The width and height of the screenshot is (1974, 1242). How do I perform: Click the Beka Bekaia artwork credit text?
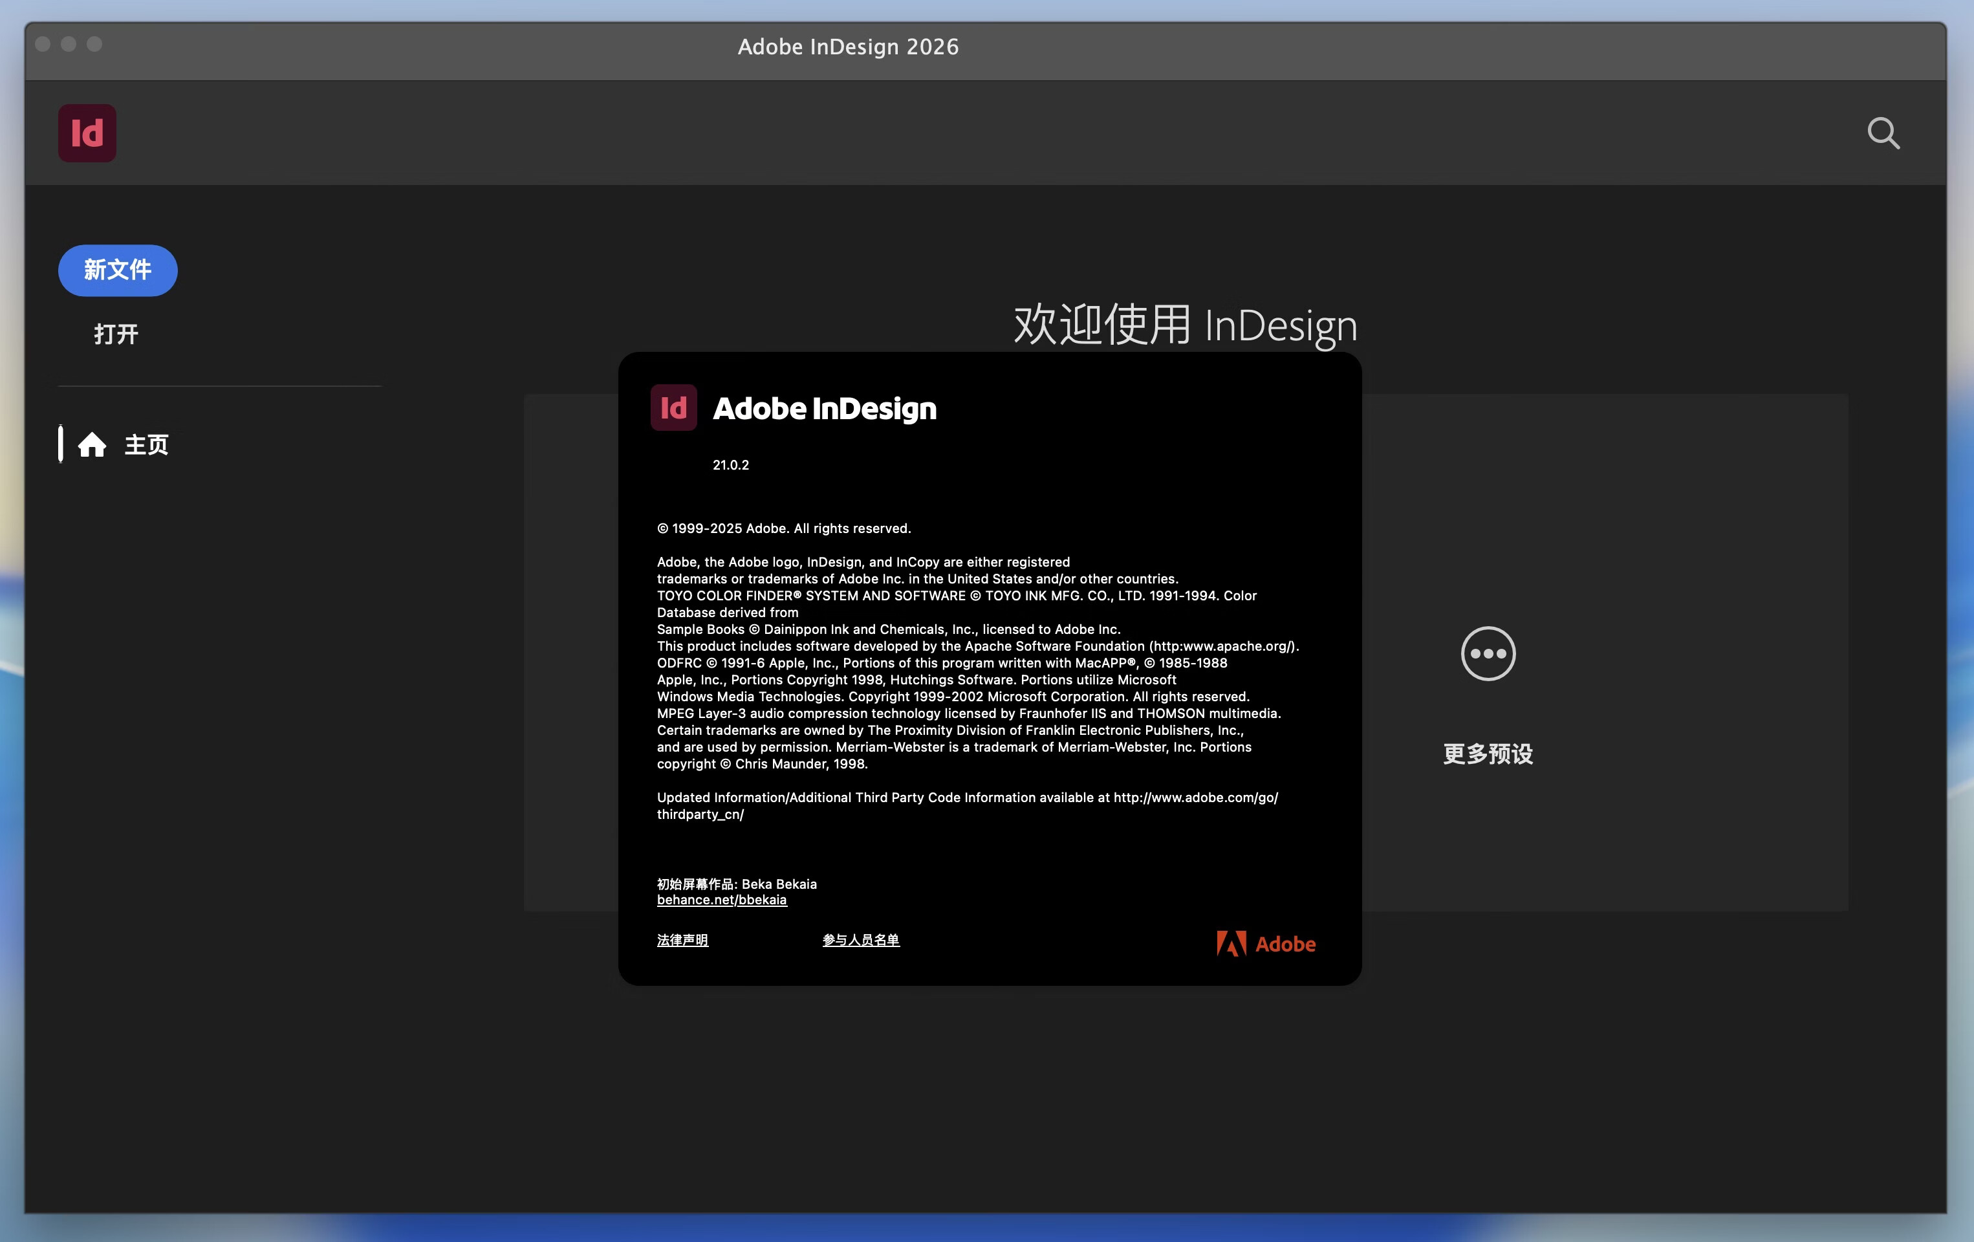[736, 884]
